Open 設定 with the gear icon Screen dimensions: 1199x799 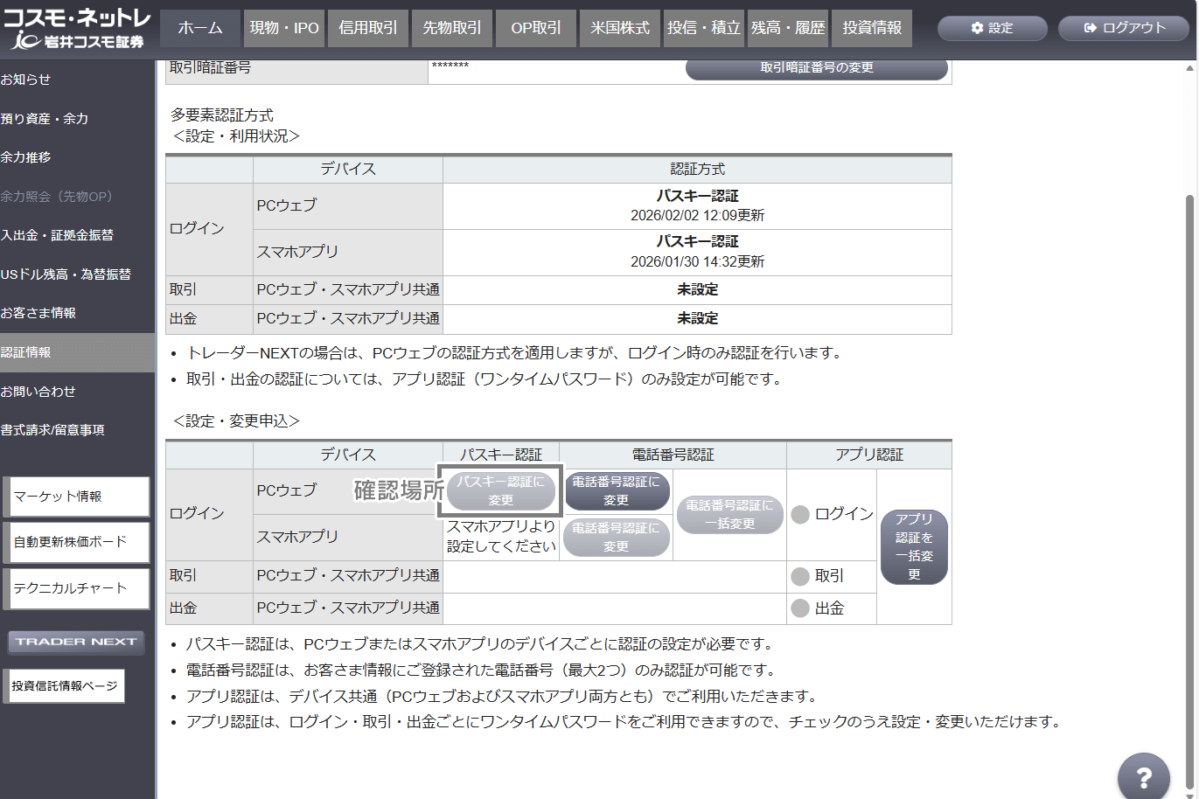[x=992, y=28]
